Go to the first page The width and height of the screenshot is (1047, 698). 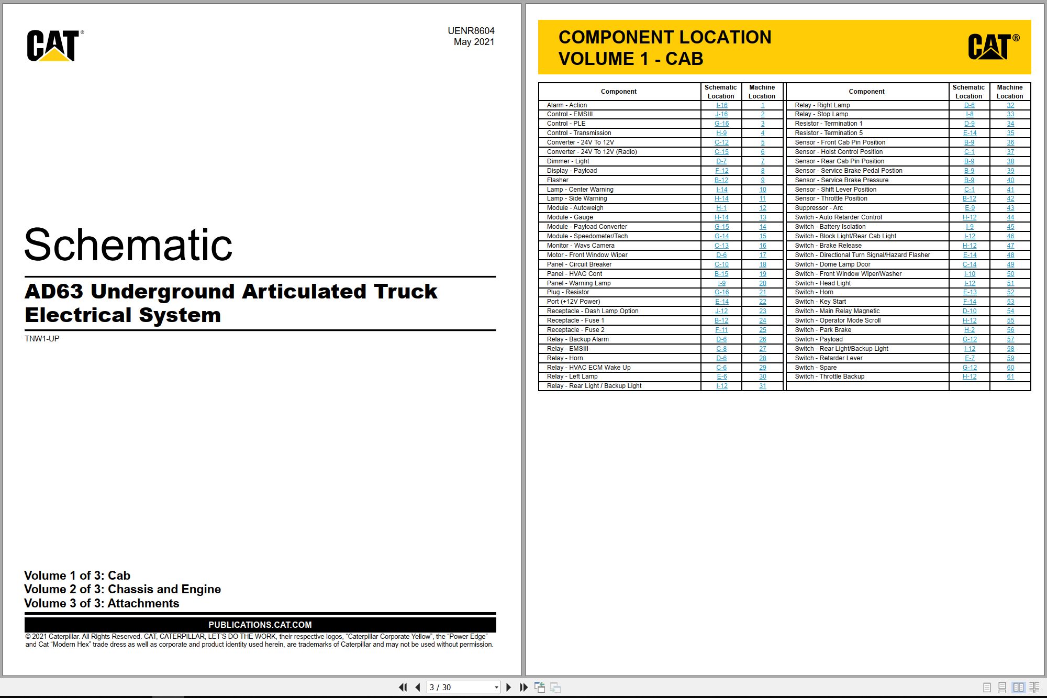pyautogui.click(x=403, y=687)
